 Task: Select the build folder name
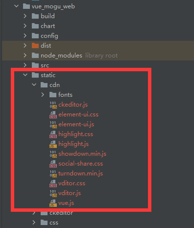pyautogui.click(x=48, y=16)
